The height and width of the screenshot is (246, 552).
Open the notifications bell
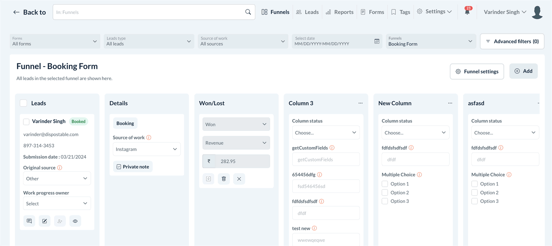pos(467,11)
